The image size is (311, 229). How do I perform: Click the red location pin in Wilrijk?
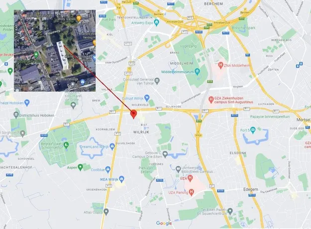click(x=134, y=114)
